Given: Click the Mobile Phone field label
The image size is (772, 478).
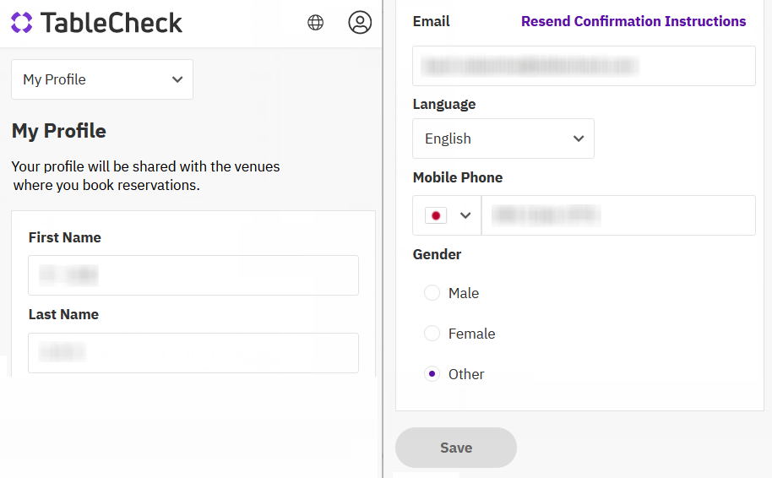Looking at the screenshot, I should [x=458, y=177].
